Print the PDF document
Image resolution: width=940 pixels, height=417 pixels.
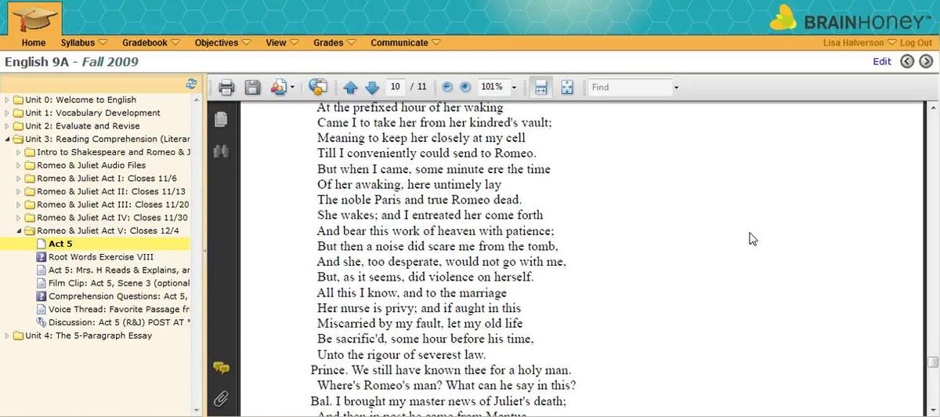(x=226, y=87)
